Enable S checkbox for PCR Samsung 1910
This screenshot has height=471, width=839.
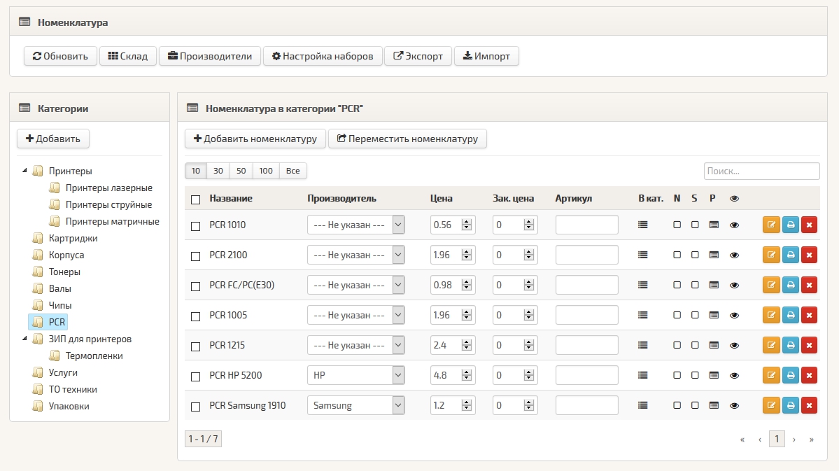[695, 405]
